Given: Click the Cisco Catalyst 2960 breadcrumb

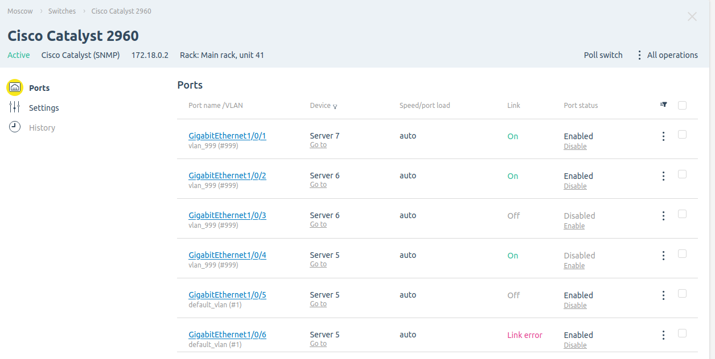Looking at the screenshot, I should 121,11.
